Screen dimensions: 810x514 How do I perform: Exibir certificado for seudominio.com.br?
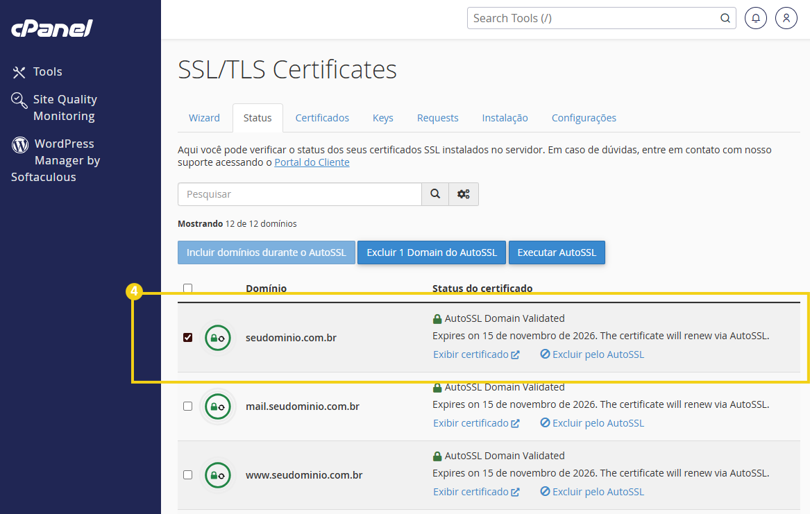pos(475,354)
